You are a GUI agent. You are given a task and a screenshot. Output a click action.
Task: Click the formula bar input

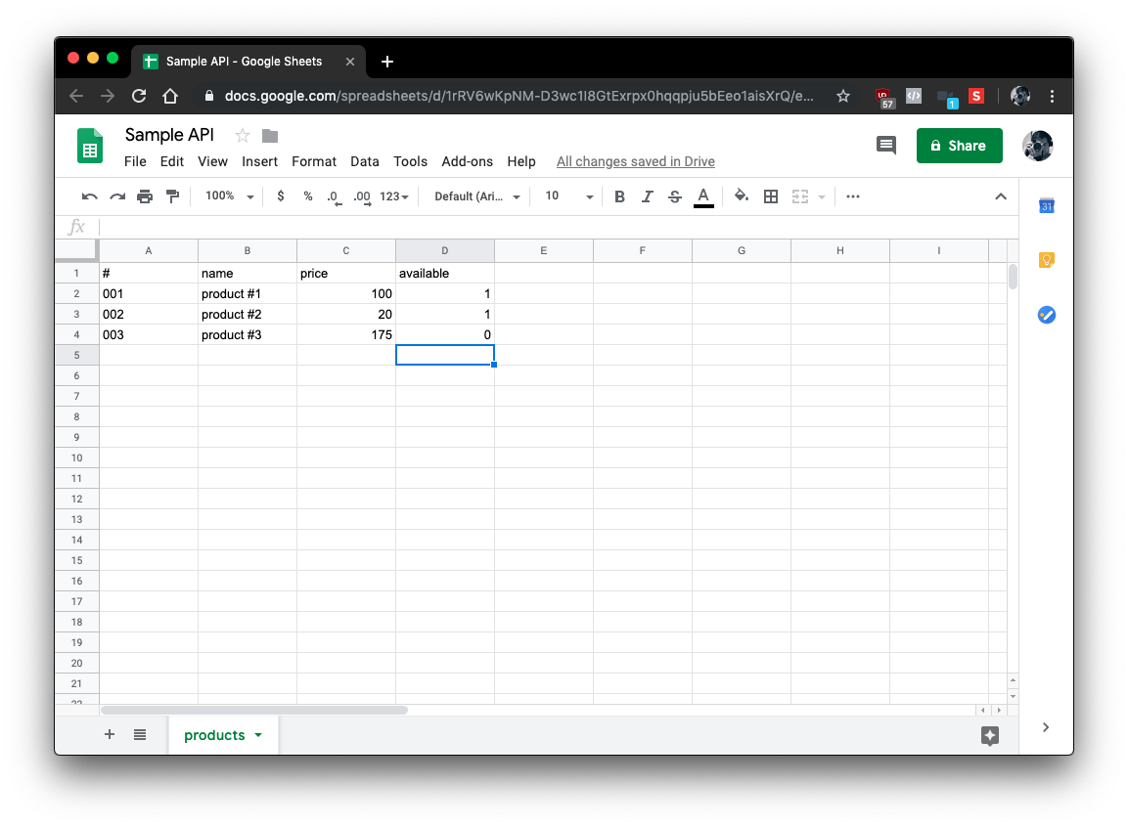[x=558, y=227]
